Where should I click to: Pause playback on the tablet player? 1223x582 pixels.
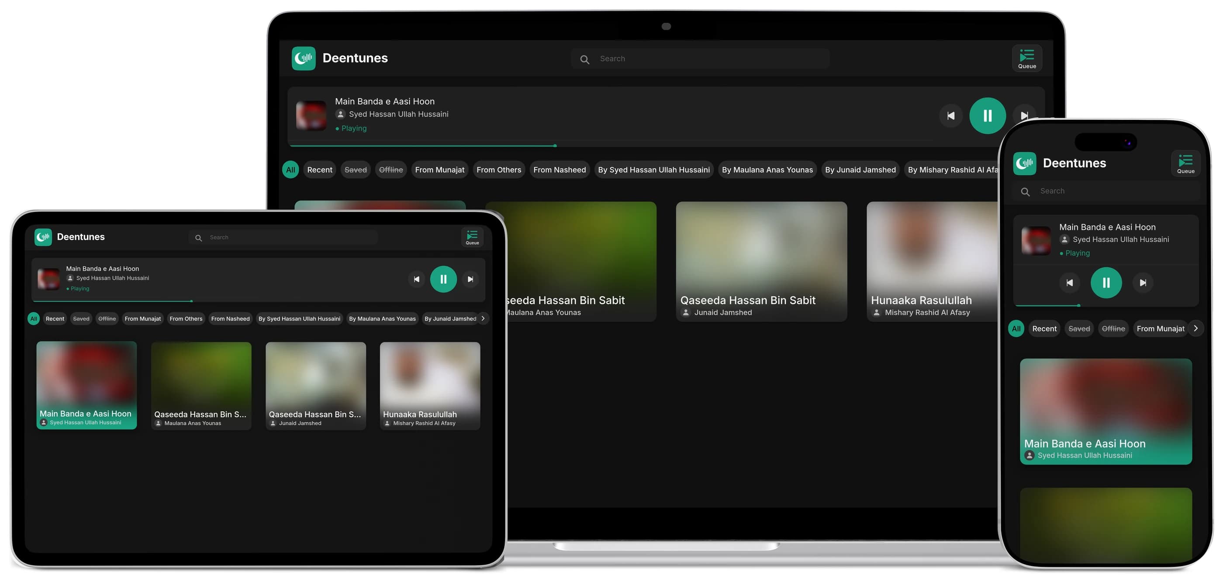click(x=443, y=279)
